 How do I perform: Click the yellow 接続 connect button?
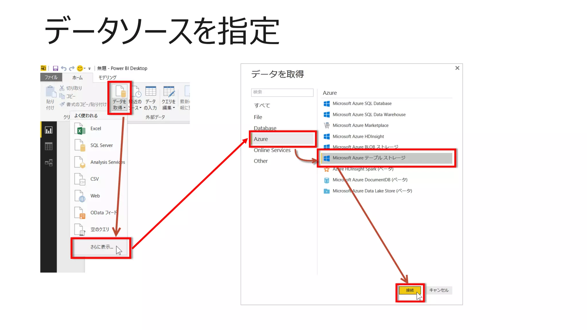(410, 290)
